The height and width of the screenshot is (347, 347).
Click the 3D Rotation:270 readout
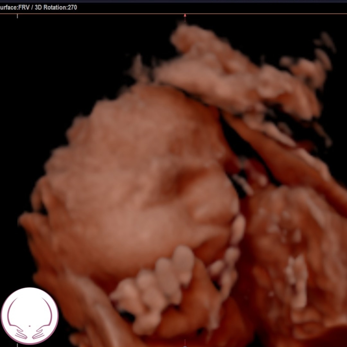point(56,7)
